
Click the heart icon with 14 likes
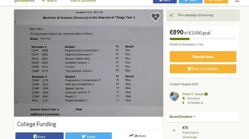click(155, 17)
